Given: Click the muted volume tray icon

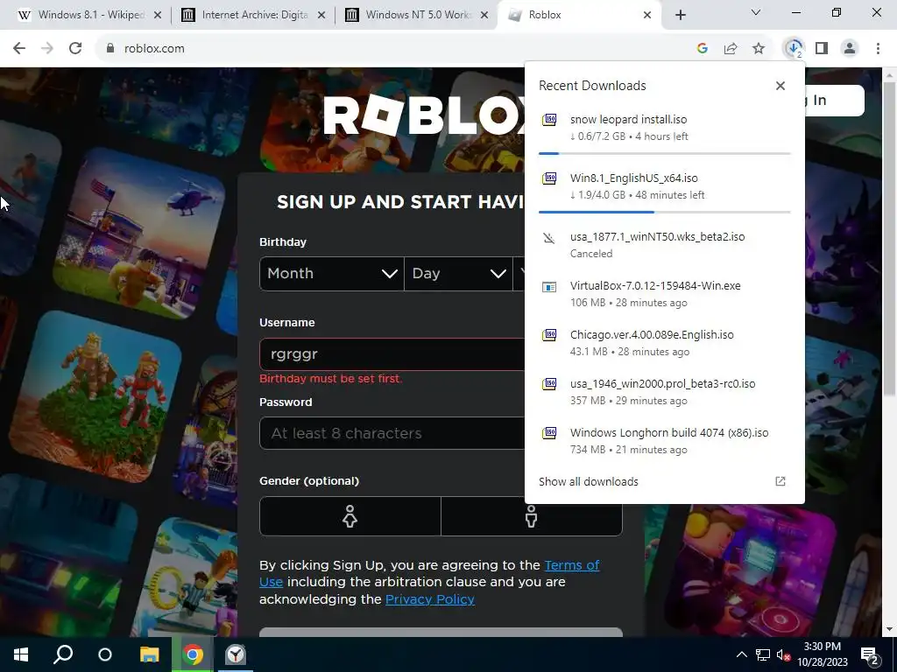Looking at the screenshot, I should pos(783,654).
